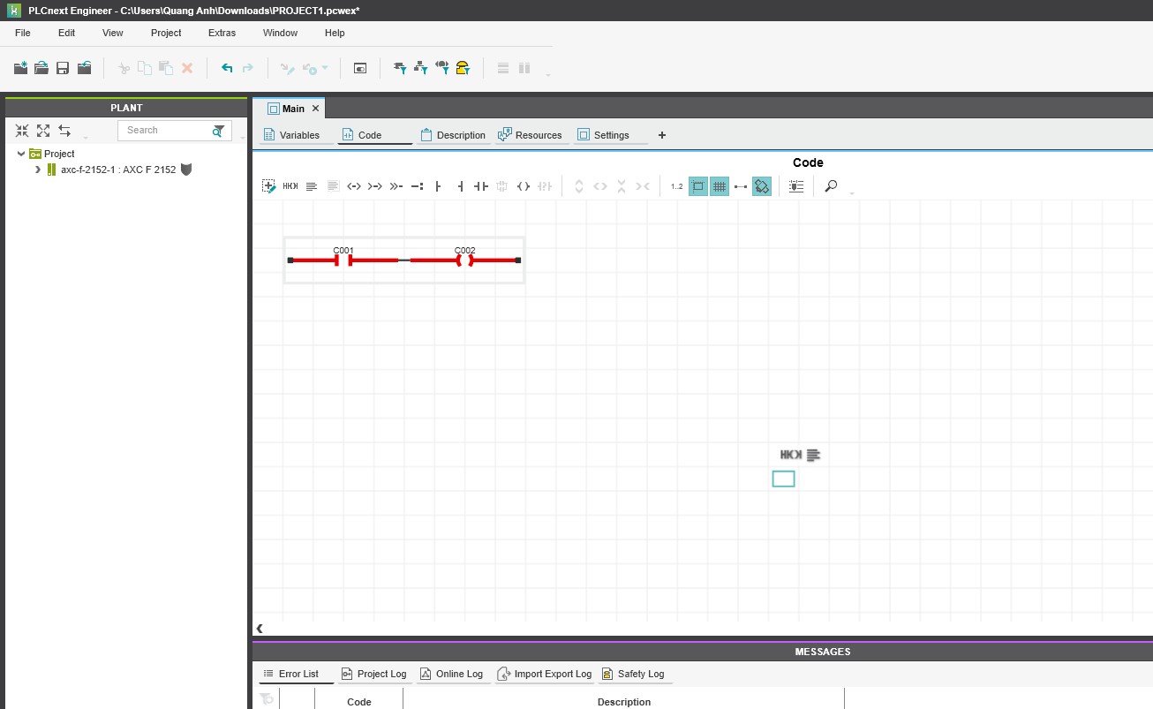Add a new editor tab with the plus button
This screenshot has width=1153, height=709.
[x=662, y=135]
